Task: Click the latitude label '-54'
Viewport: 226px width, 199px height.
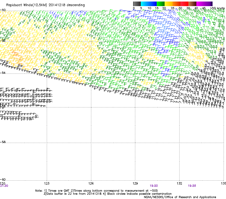Action: click(3, 73)
